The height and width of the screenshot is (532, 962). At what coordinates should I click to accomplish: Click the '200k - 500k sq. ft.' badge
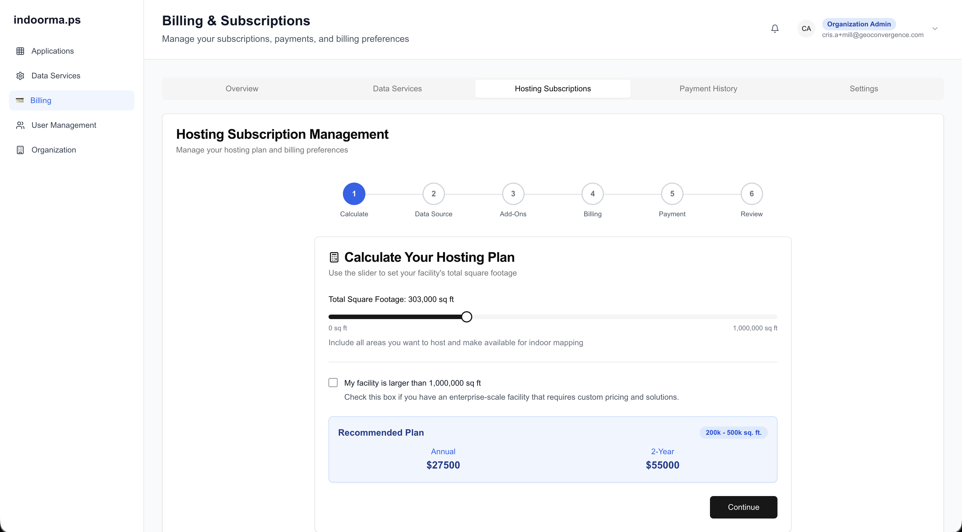click(733, 433)
